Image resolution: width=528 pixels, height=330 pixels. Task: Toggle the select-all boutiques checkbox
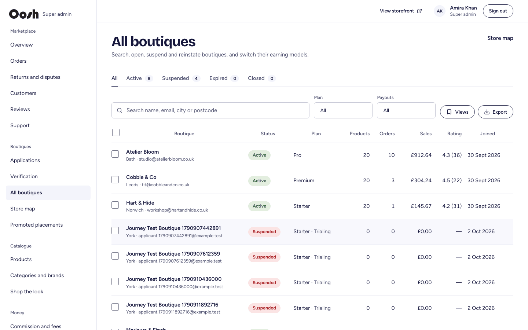click(x=116, y=132)
